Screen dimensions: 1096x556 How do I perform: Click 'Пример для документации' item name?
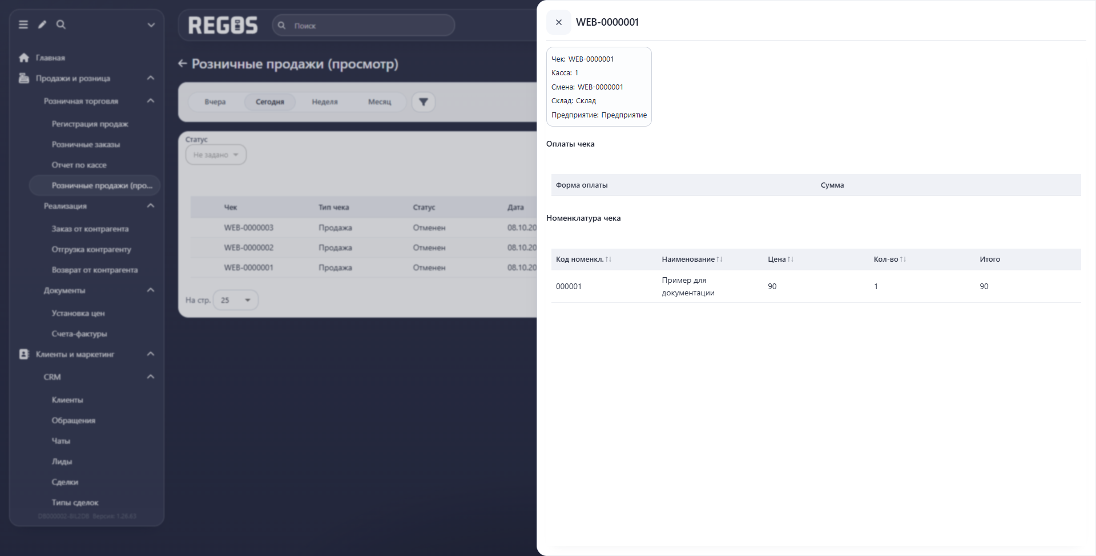(688, 286)
